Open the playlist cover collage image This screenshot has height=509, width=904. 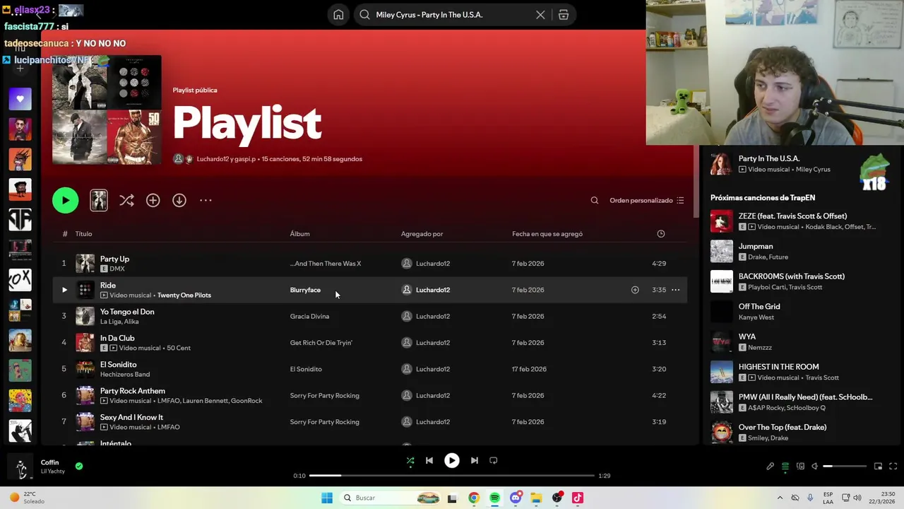(x=107, y=110)
